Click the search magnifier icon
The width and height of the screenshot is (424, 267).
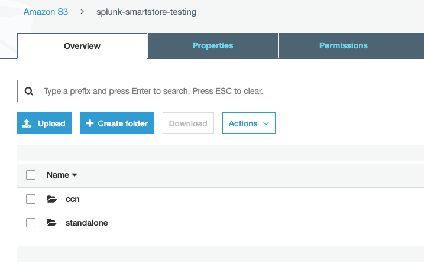pos(29,92)
